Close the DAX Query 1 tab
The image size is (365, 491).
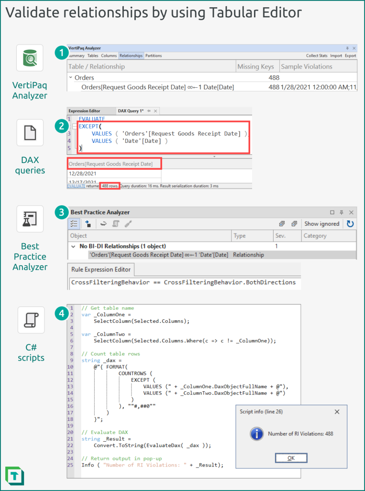pos(155,111)
